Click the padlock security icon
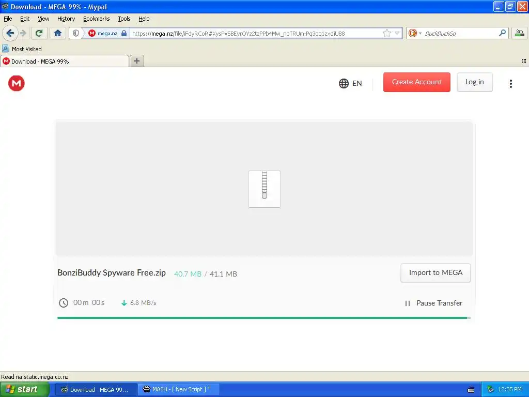 [x=124, y=33]
